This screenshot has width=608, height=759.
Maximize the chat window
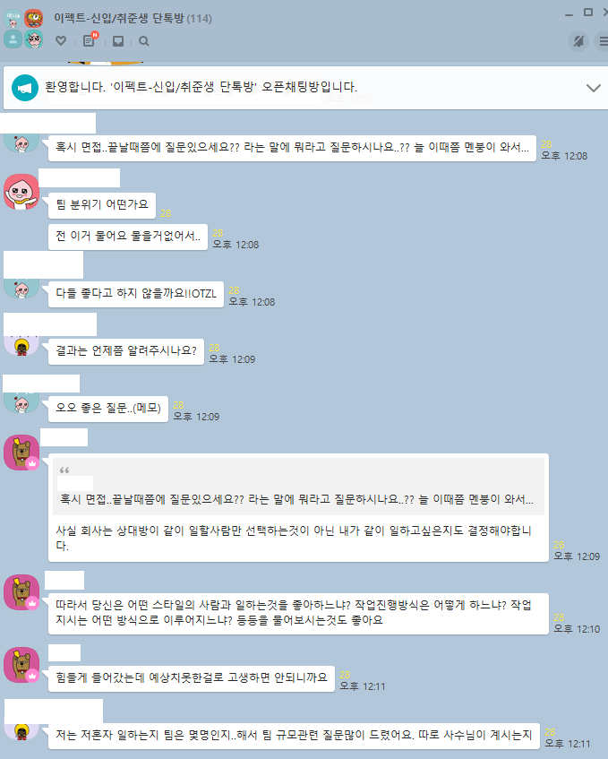tap(587, 13)
